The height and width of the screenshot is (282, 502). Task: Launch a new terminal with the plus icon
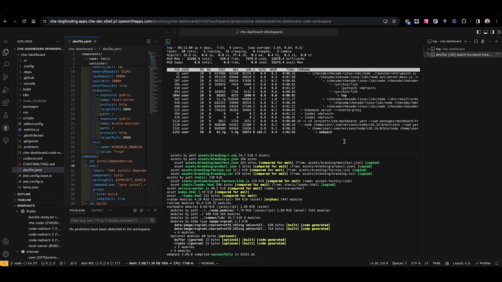coord(466,41)
